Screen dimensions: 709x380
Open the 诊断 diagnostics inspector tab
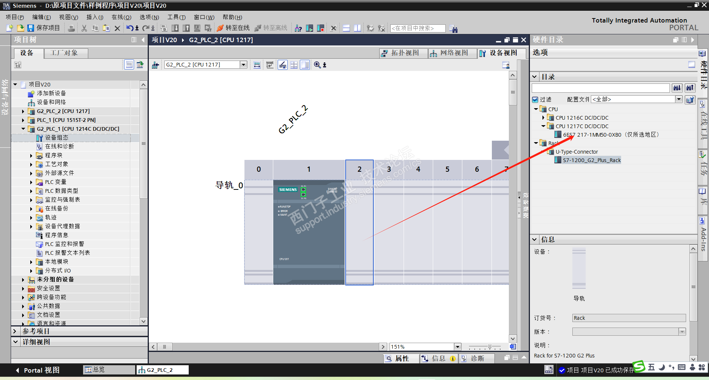[477, 359]
